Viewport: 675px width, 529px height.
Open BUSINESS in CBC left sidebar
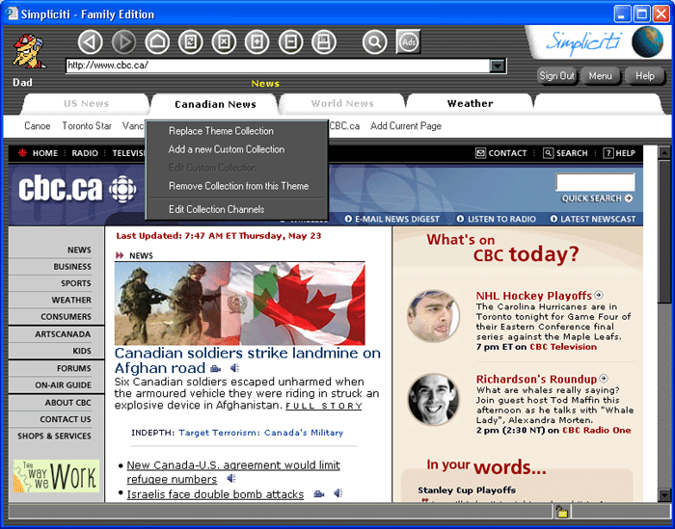(72, 267)
